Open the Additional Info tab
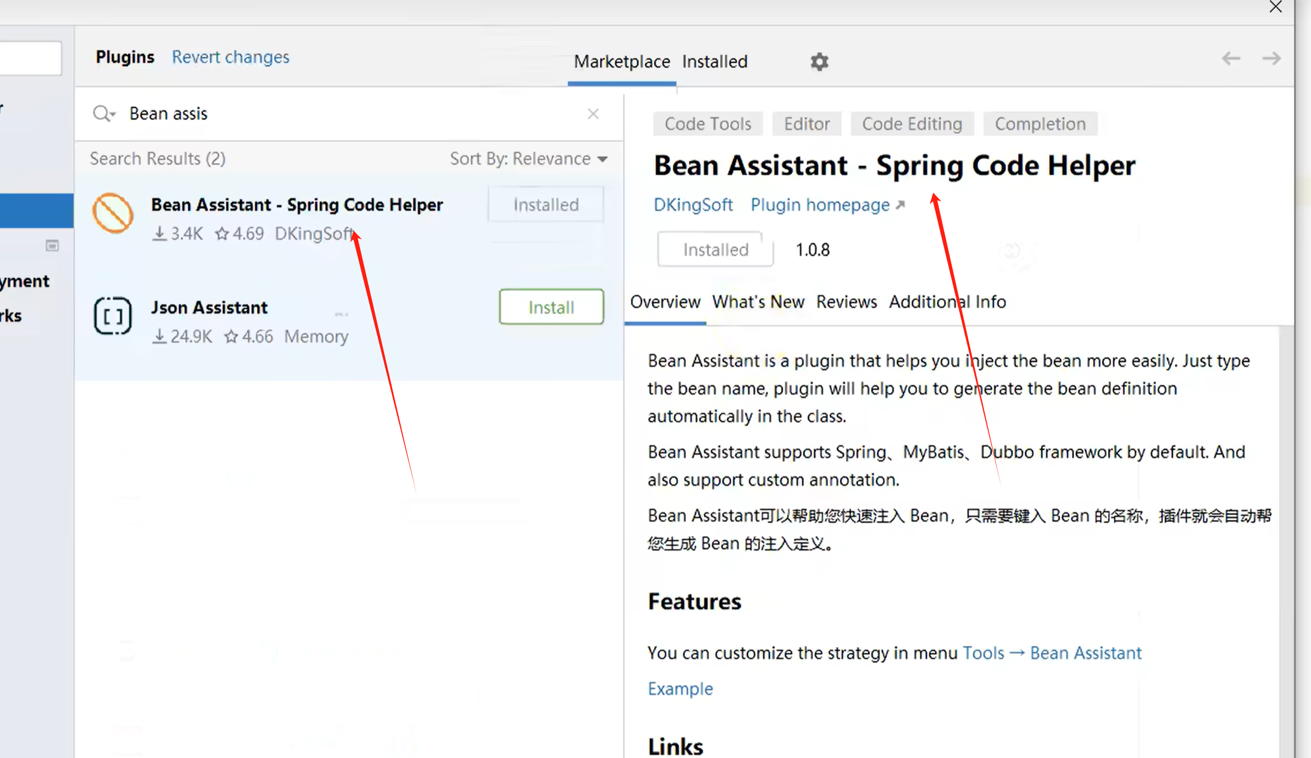 click(947, 301)
